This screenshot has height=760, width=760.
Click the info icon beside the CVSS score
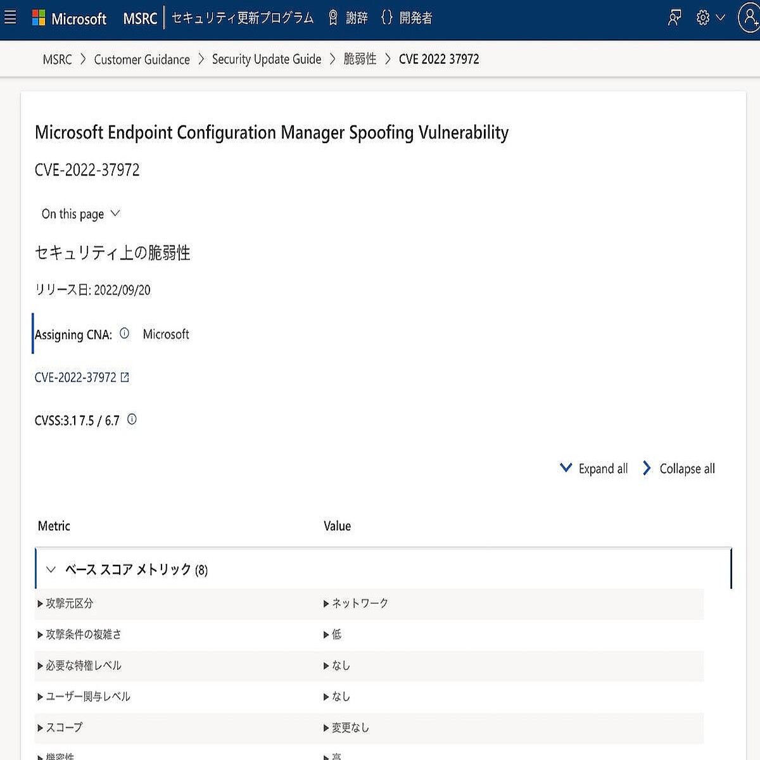point(131,419)
